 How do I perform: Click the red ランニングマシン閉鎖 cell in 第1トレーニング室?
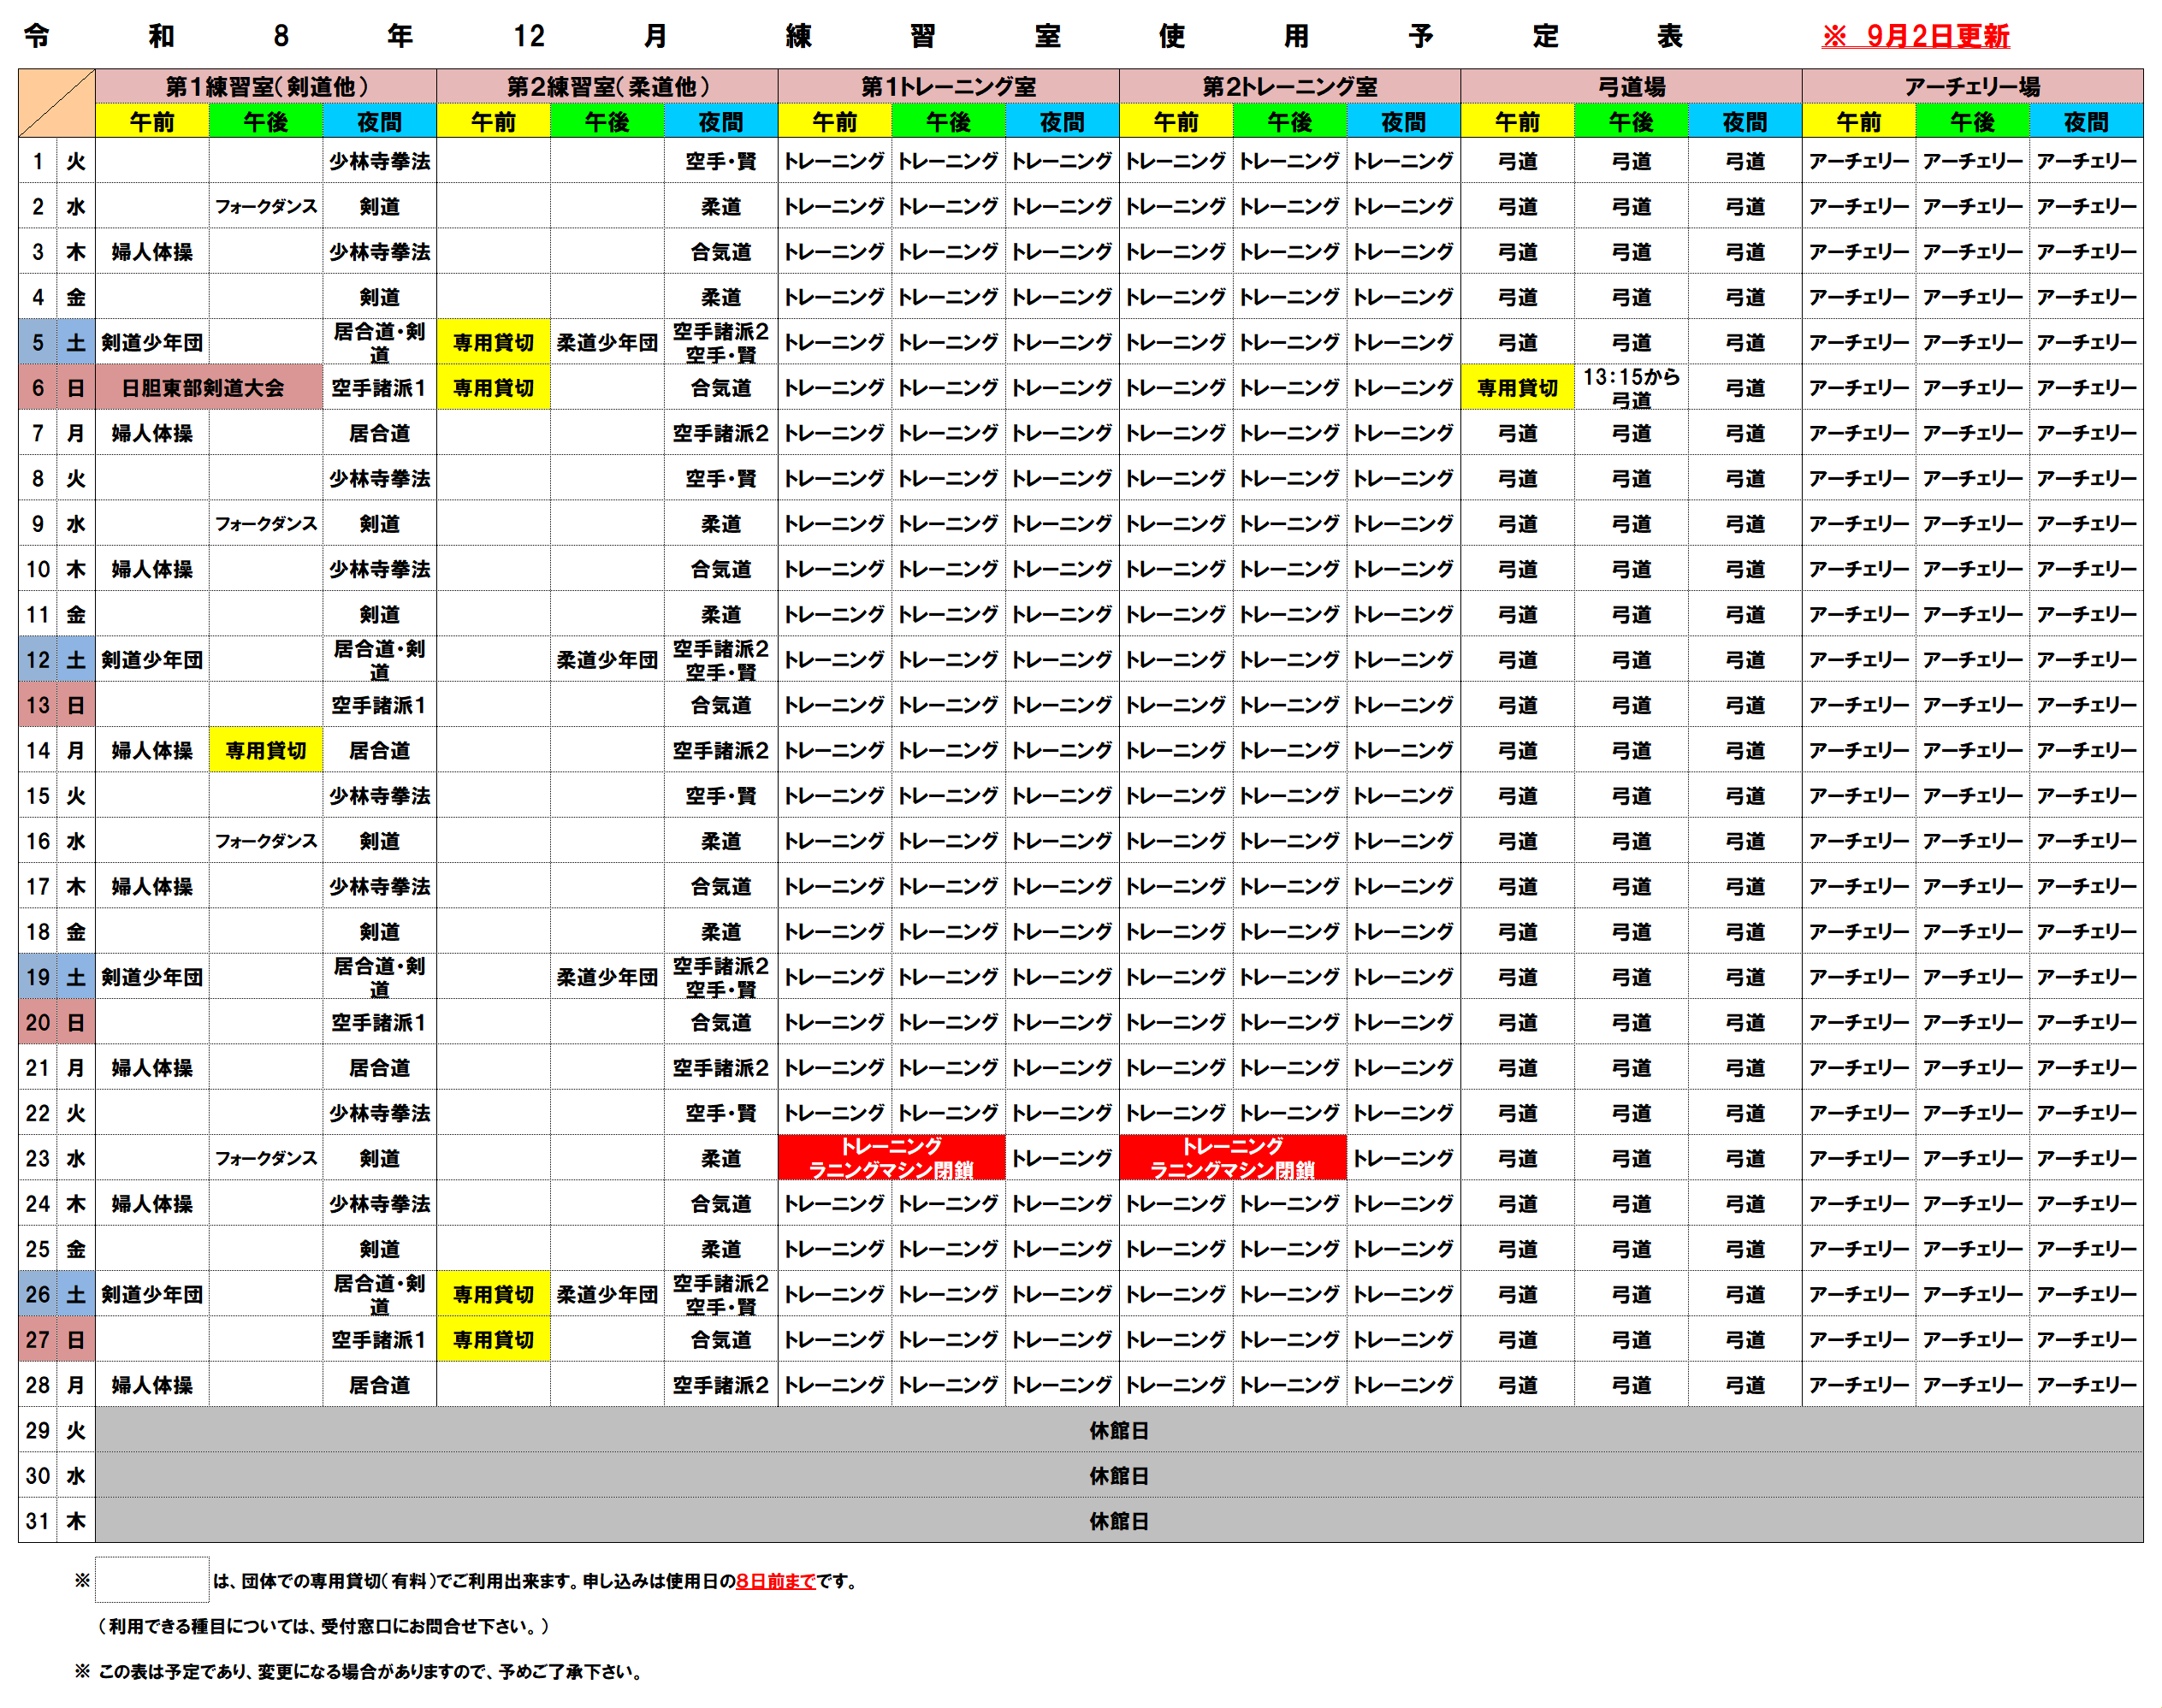[891, 1158]
